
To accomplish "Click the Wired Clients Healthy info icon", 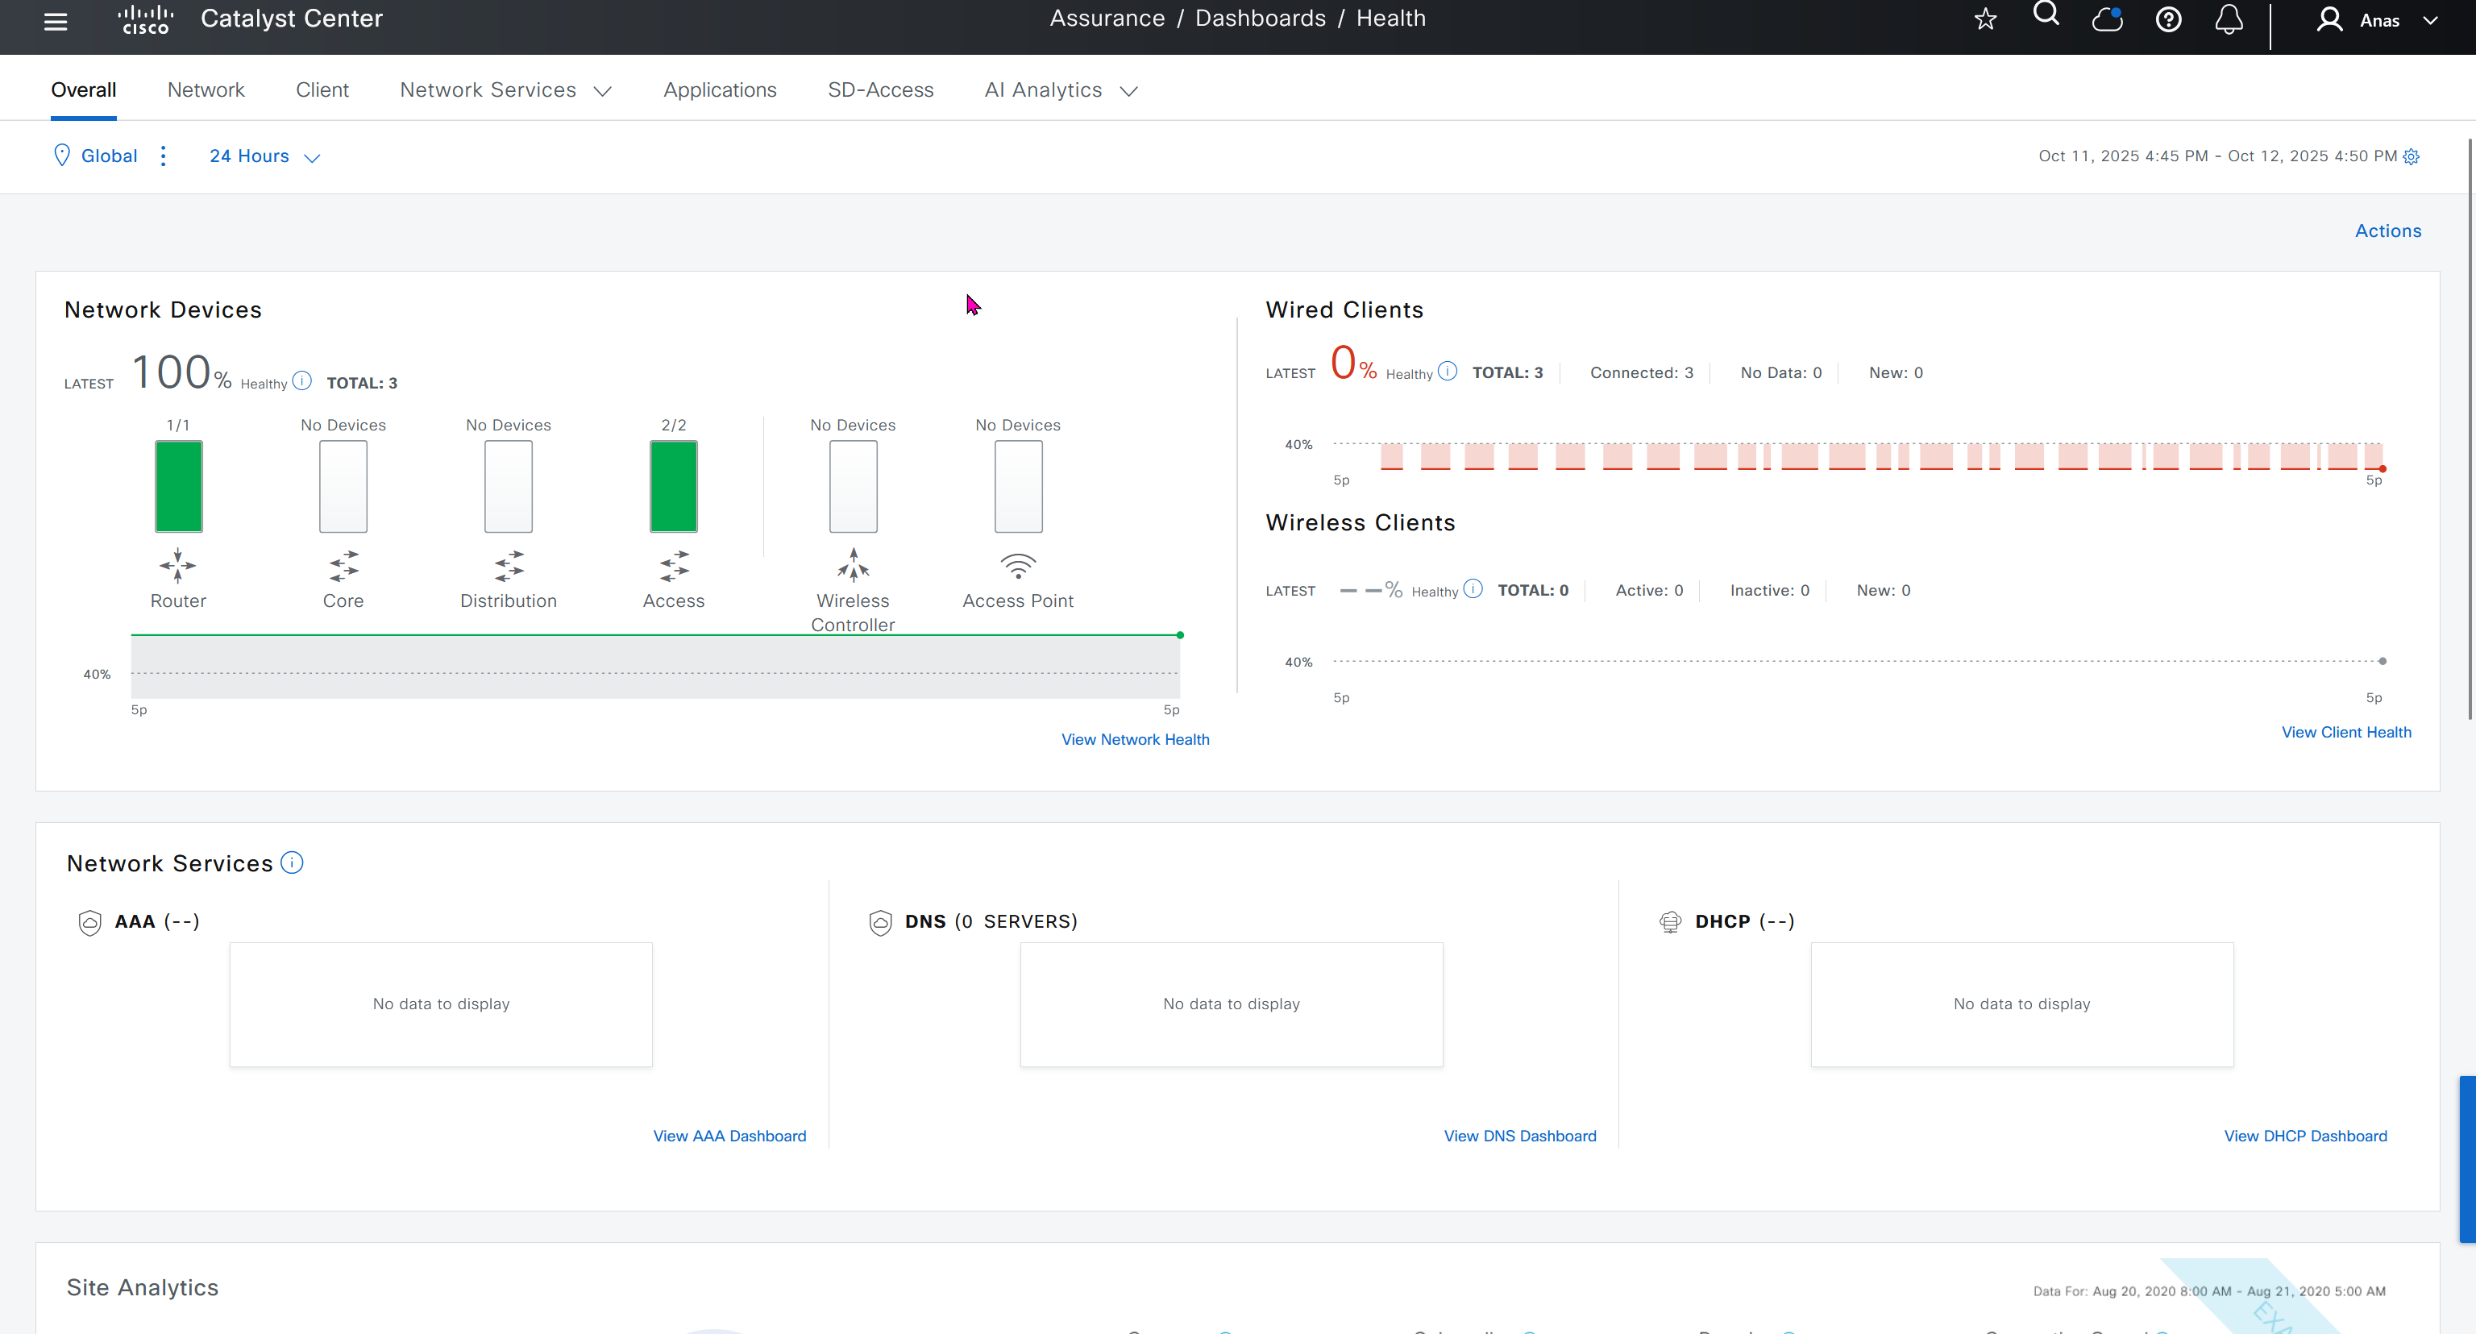I will 1448,371.
